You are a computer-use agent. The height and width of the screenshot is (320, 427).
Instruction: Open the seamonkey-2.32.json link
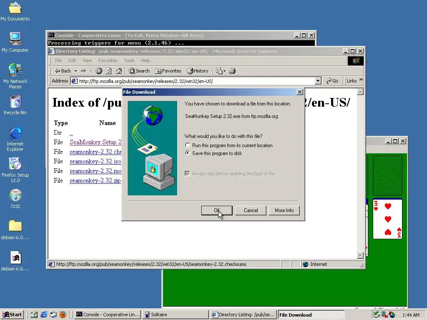(x=95, y=161)
